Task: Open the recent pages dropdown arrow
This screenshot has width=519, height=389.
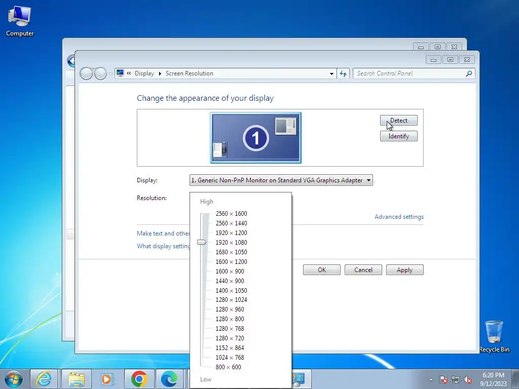Action: coord(110,74)
